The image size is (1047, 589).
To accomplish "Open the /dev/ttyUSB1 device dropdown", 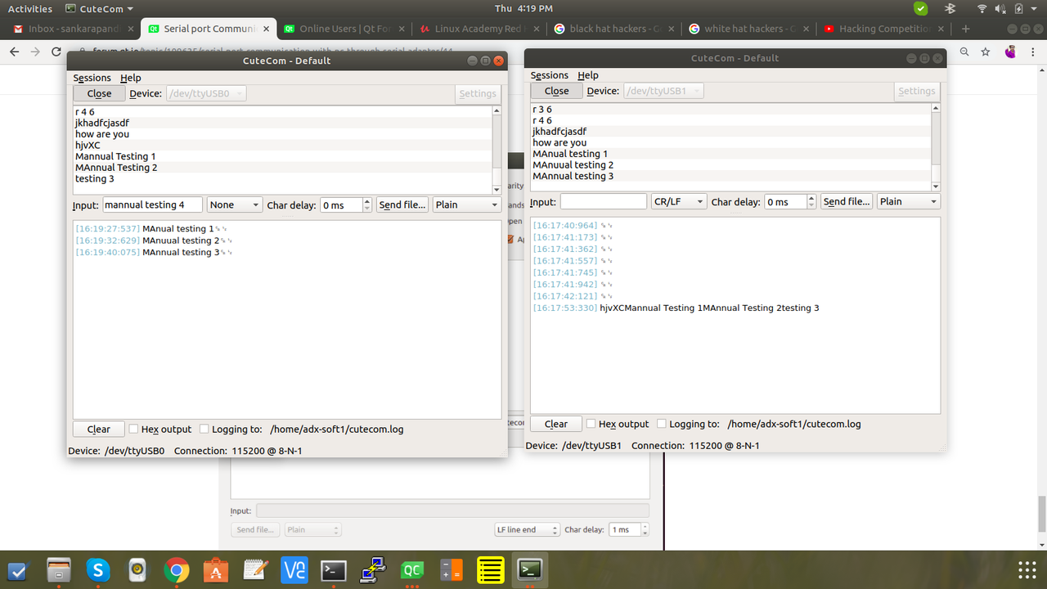I will pos(663,91).
